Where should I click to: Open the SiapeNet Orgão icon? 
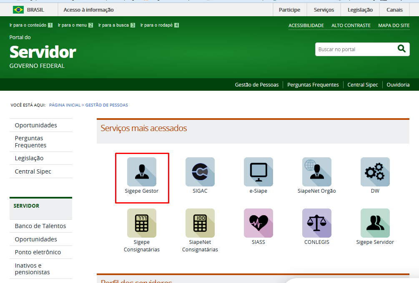317,171
